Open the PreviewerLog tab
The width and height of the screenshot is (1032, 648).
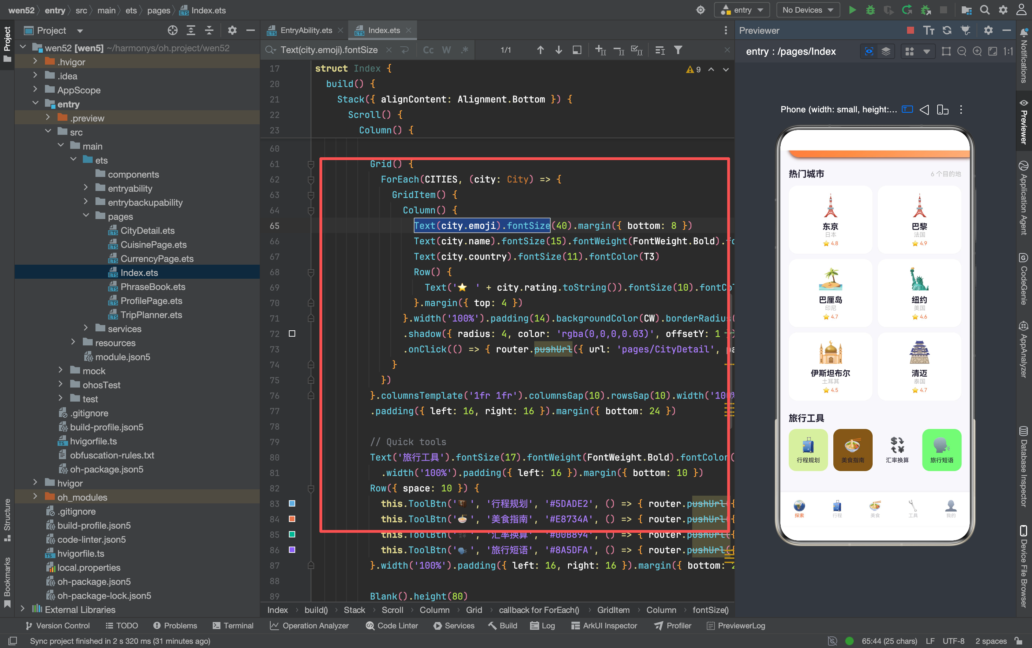pos(735,625)
